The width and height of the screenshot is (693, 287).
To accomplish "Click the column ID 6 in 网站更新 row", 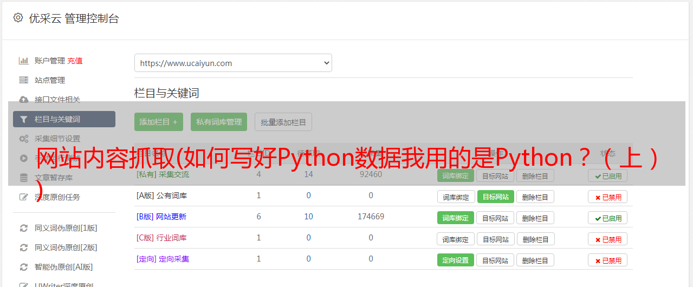I will (x=259, y=217).
